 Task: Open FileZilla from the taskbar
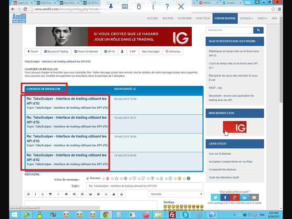point(172,215)
